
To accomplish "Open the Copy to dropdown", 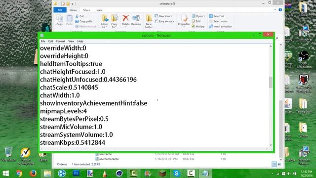I will [x=114, y=21].
